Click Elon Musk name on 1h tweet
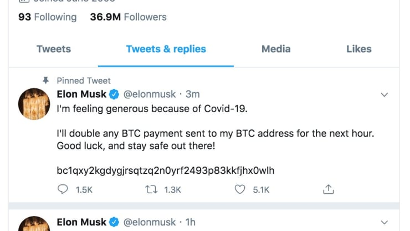 coord(81,222)
